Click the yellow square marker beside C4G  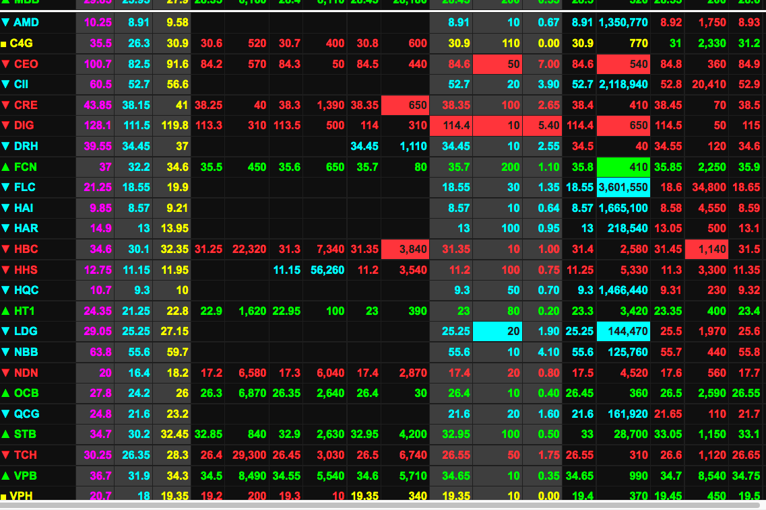tap(4, 44)
